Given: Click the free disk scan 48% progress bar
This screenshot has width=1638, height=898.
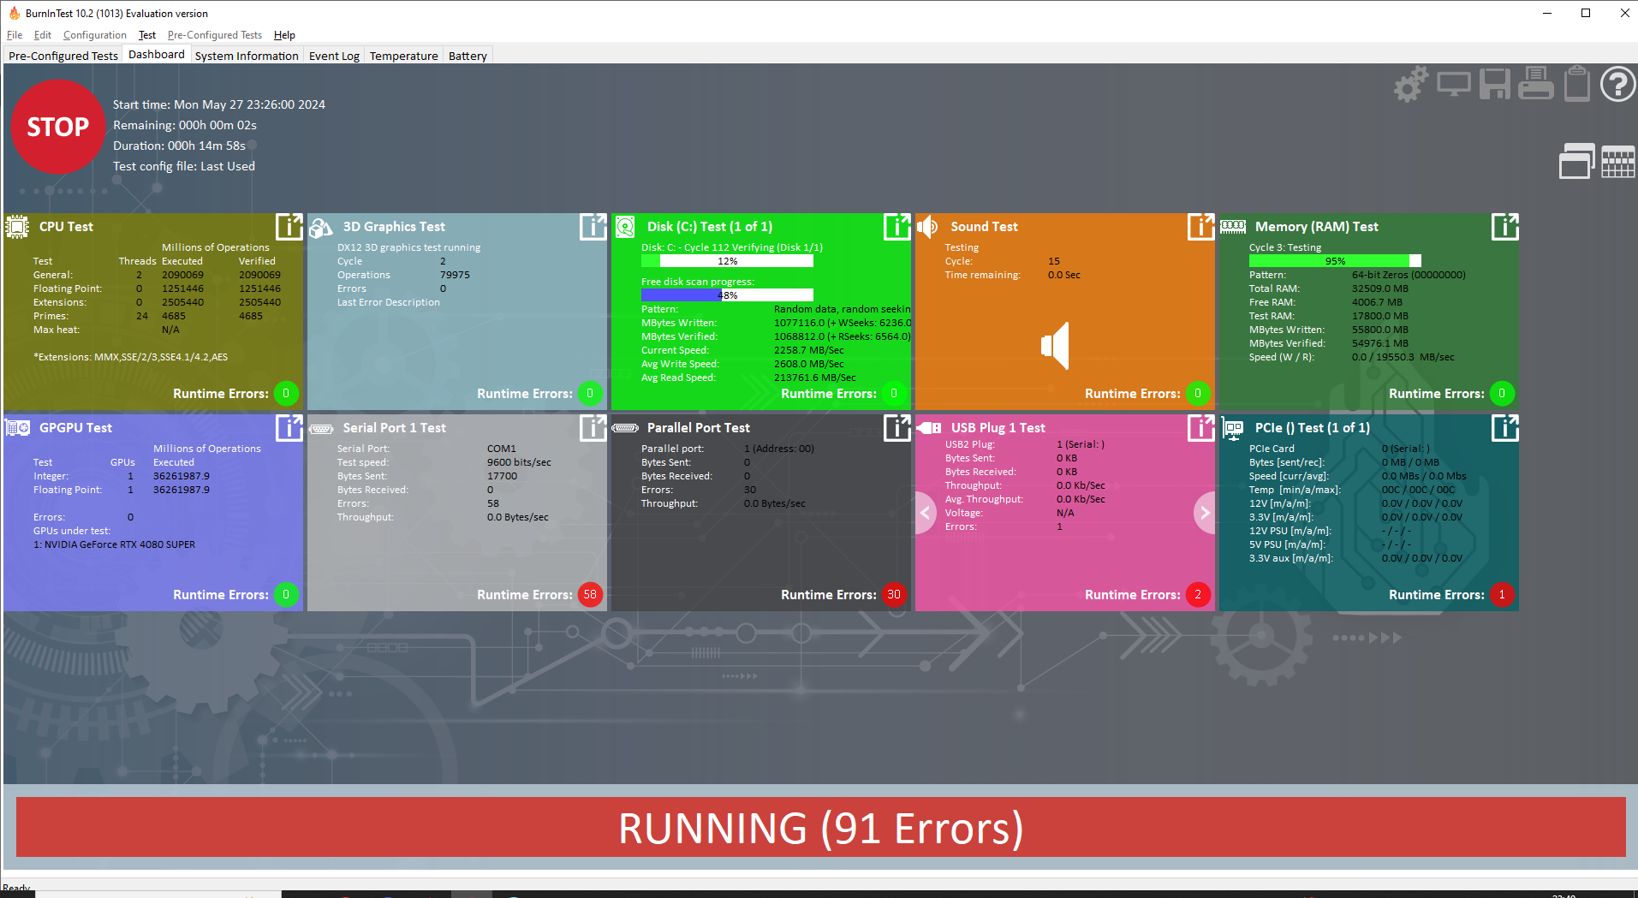Looking at the screenshot, I should click(728, 295).
